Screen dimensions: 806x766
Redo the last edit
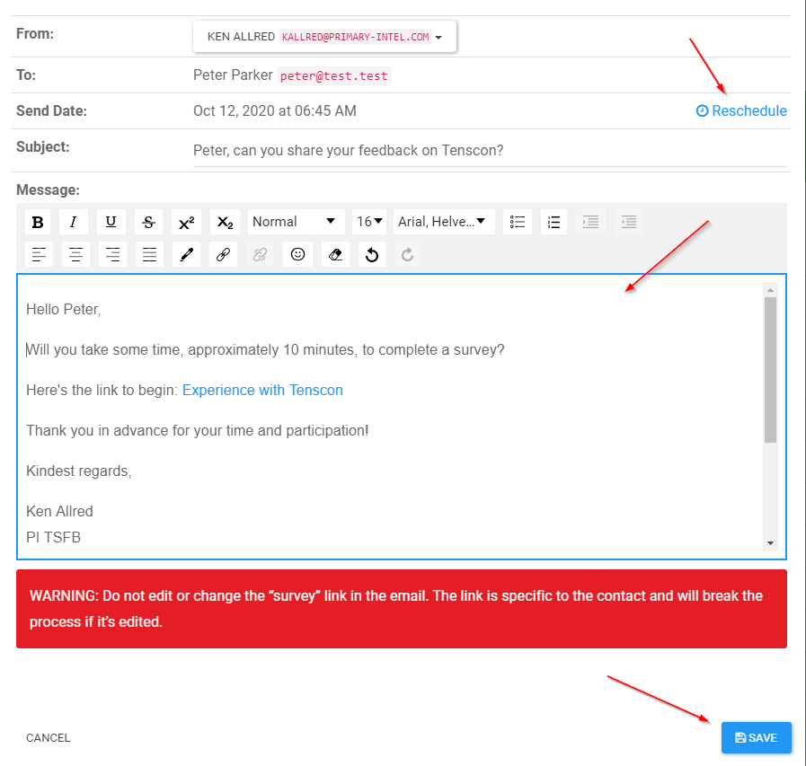(x=407, y=254)
